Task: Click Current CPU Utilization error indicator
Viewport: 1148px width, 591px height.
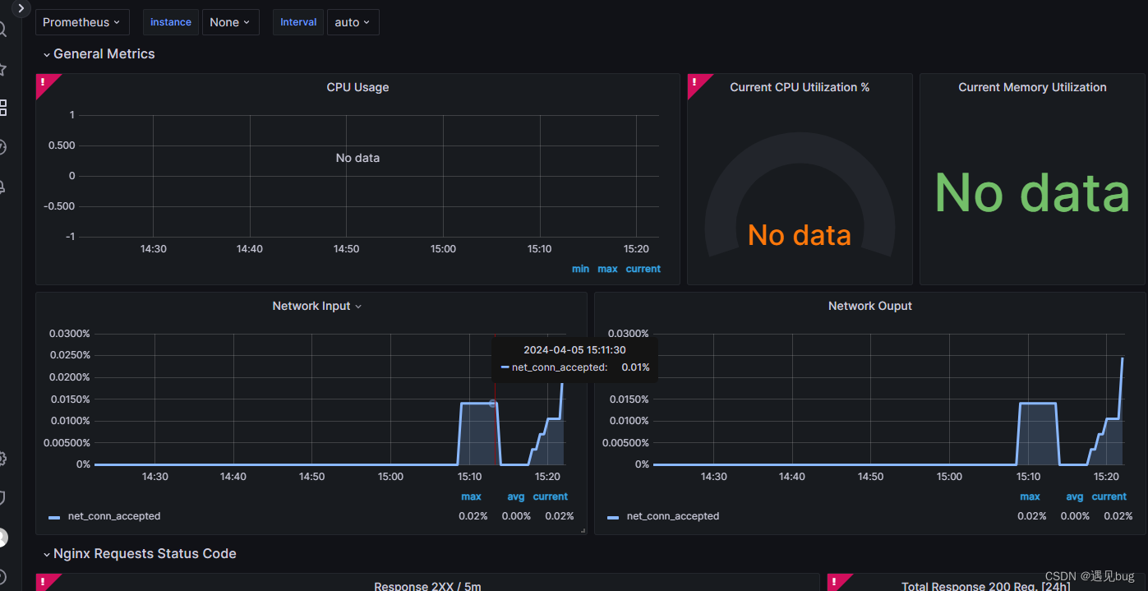Action: click(695, 82)
